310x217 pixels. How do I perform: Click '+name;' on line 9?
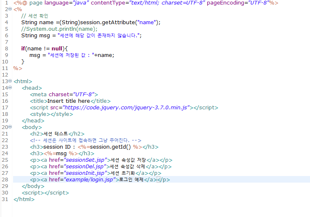tap(104, 55)
